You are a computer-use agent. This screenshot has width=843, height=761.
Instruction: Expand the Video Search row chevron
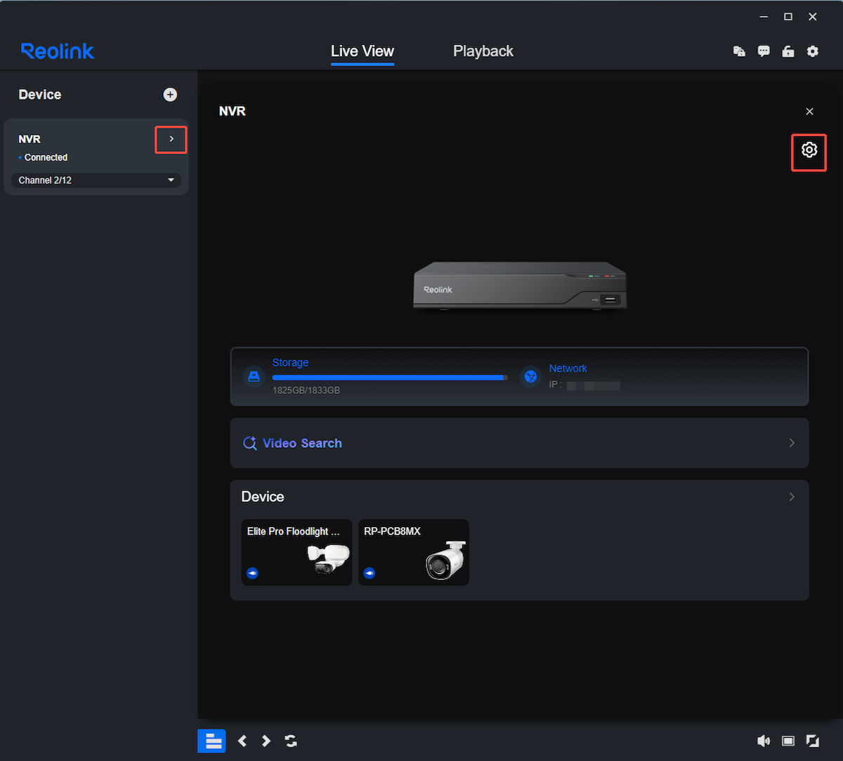click(x=792, y=443)
